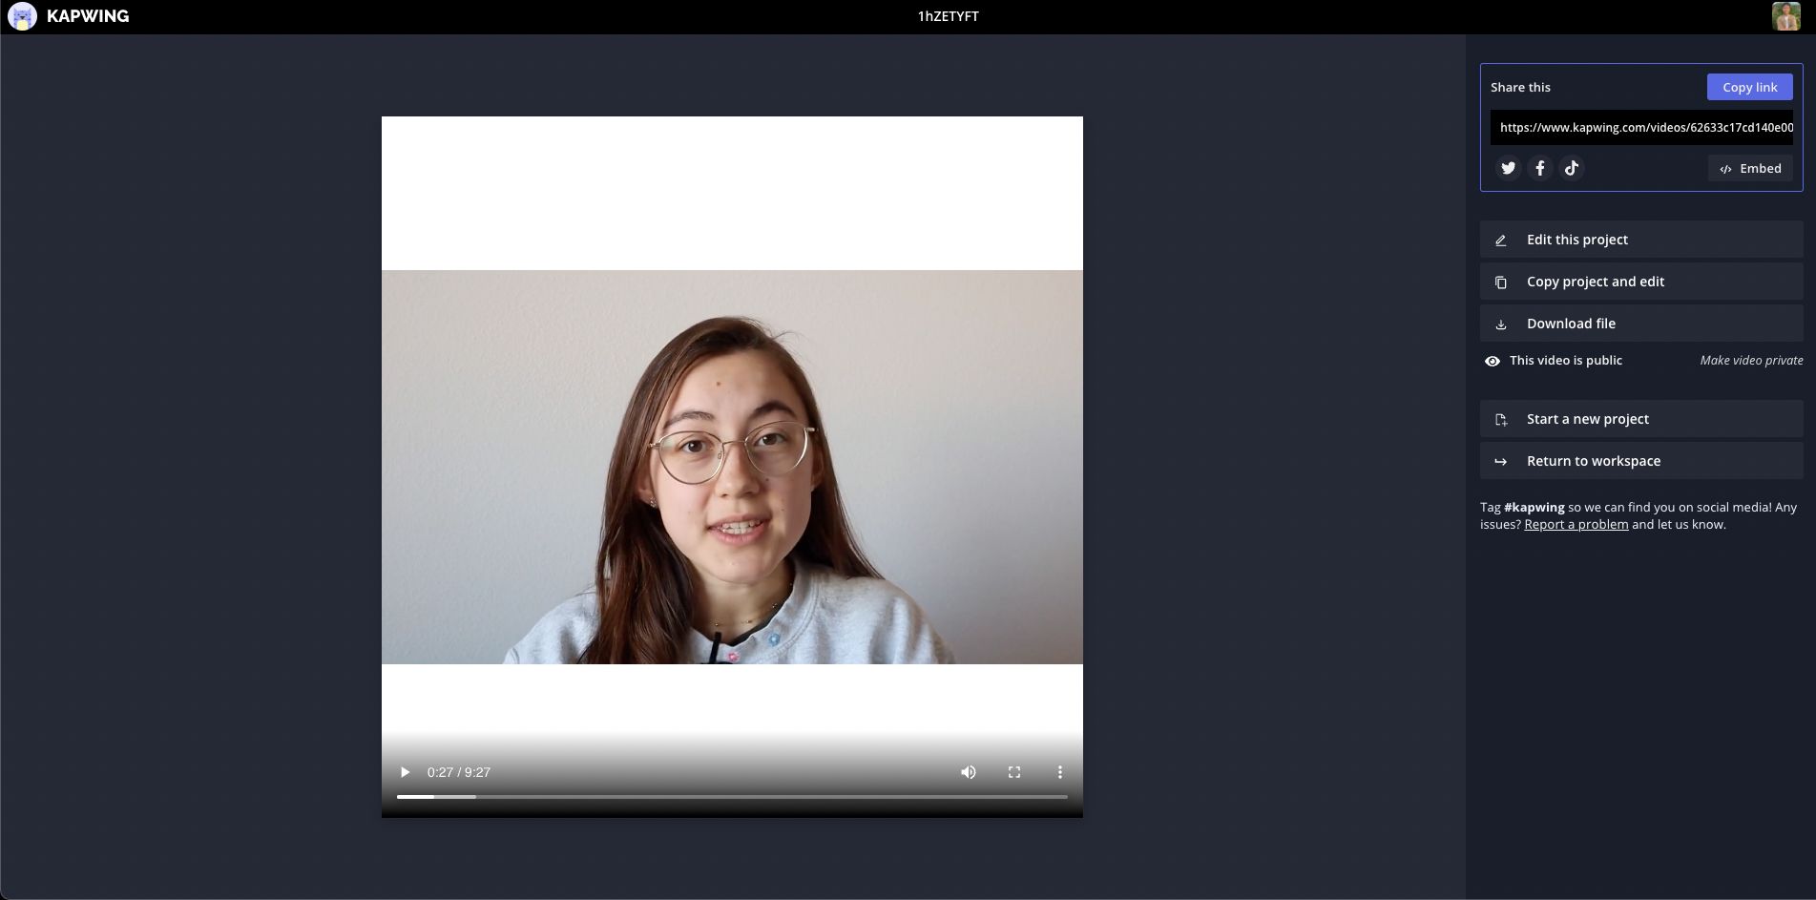The image size is (1816, 900).
Task: Play the video
Action: click(x=405, y=772)
